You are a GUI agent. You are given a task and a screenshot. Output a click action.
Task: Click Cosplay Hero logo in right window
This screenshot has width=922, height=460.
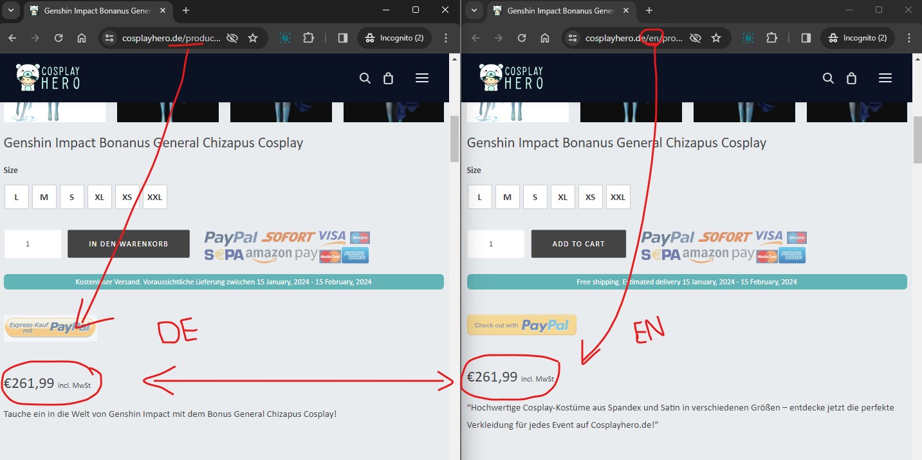coord(512,77)
